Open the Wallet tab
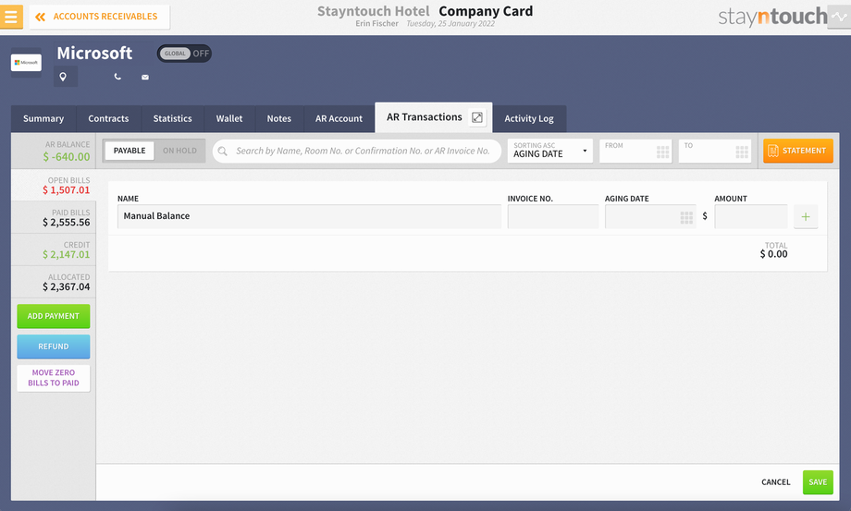 click(x=229, y=118)
